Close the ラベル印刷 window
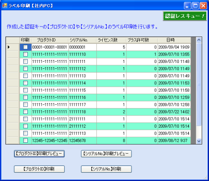209x181 pixels. click(203, 6)
